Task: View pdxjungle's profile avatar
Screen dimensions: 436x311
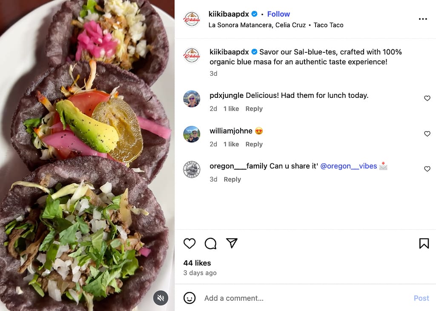Action: coord(192,99)
